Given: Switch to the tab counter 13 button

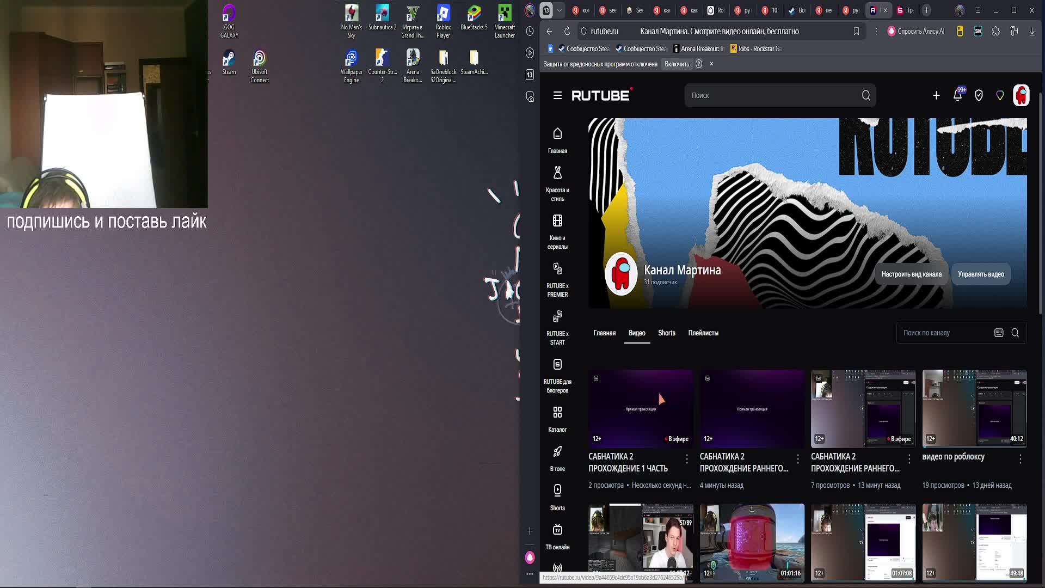Looking at the screenshot, I should coord(546,10).
